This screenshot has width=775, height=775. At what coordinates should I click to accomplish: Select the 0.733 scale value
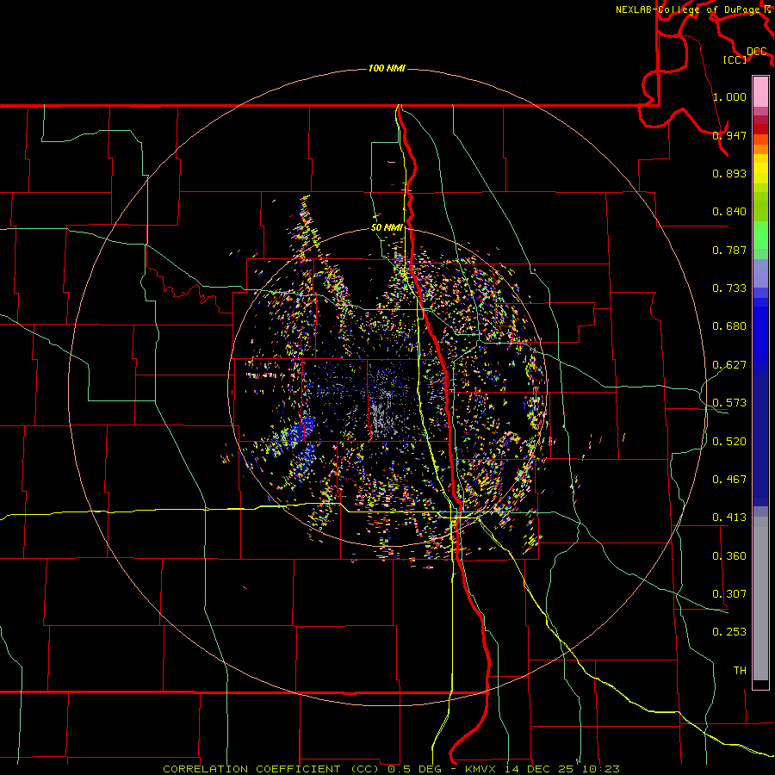tap(729, 288)
